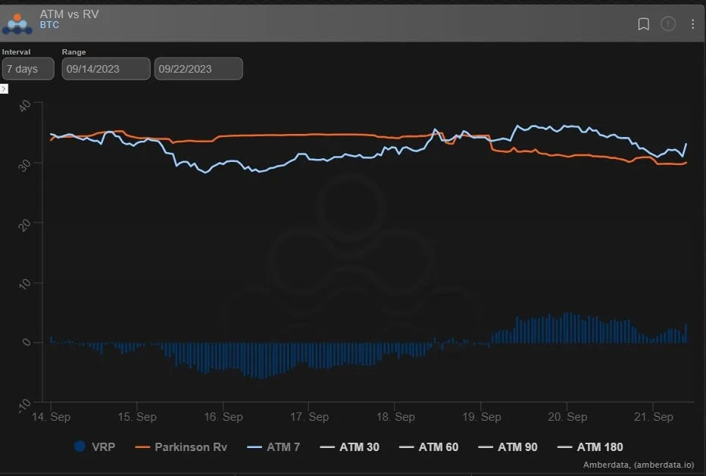Screen dimensions: 706x476
Task: Click the 40 y-axis label
Action: click(x=24, y=107)
